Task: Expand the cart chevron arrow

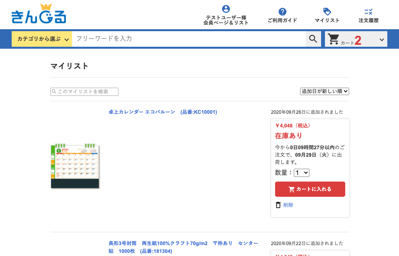Action: coord(381,40)
